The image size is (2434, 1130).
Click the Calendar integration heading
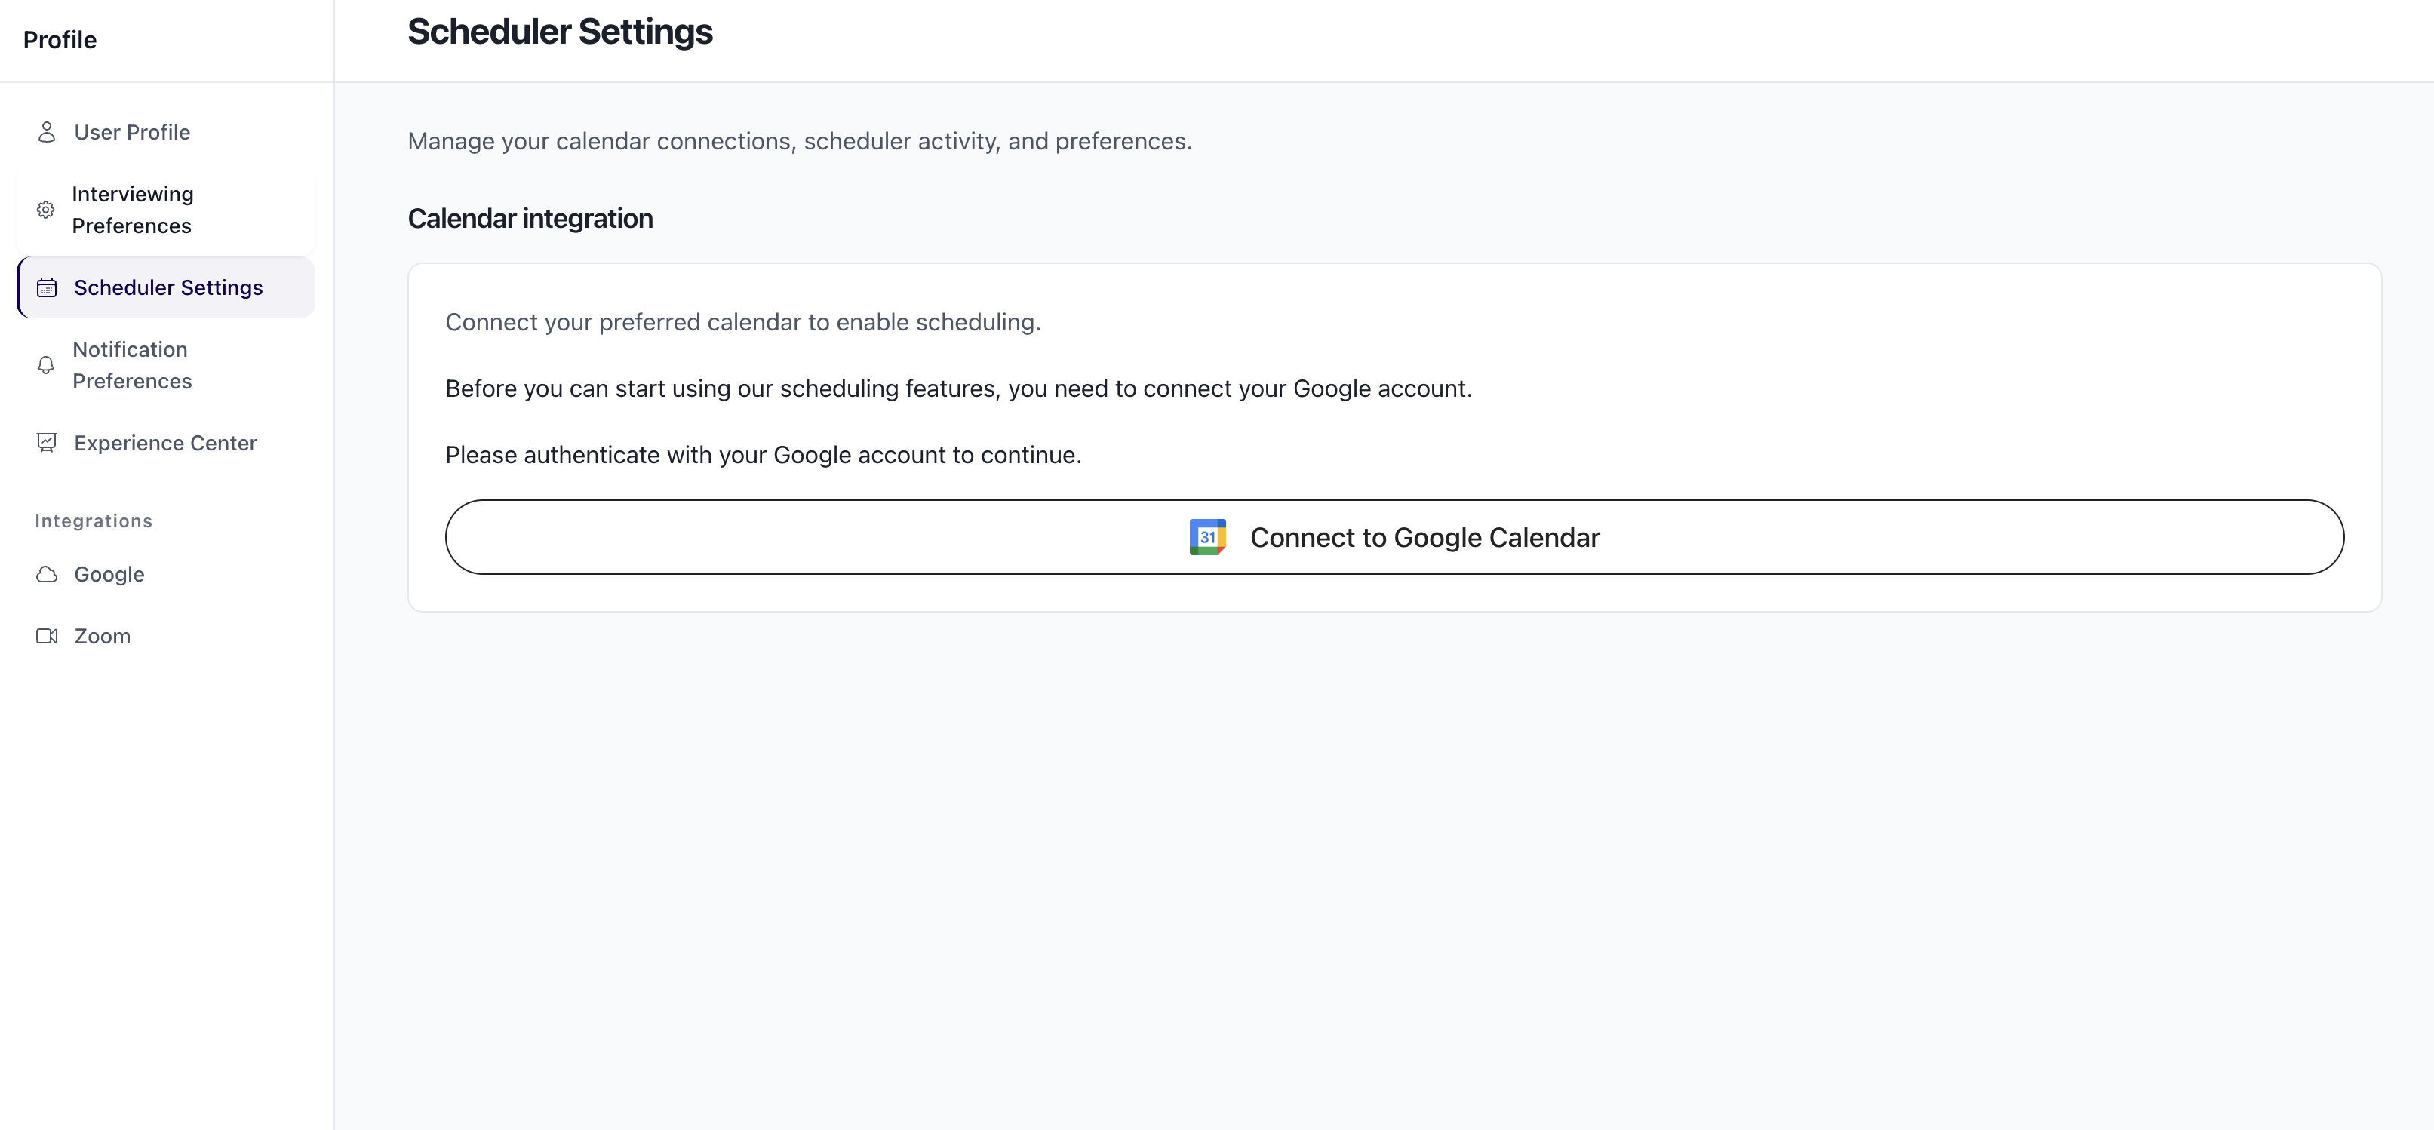[x=530, y=220]
